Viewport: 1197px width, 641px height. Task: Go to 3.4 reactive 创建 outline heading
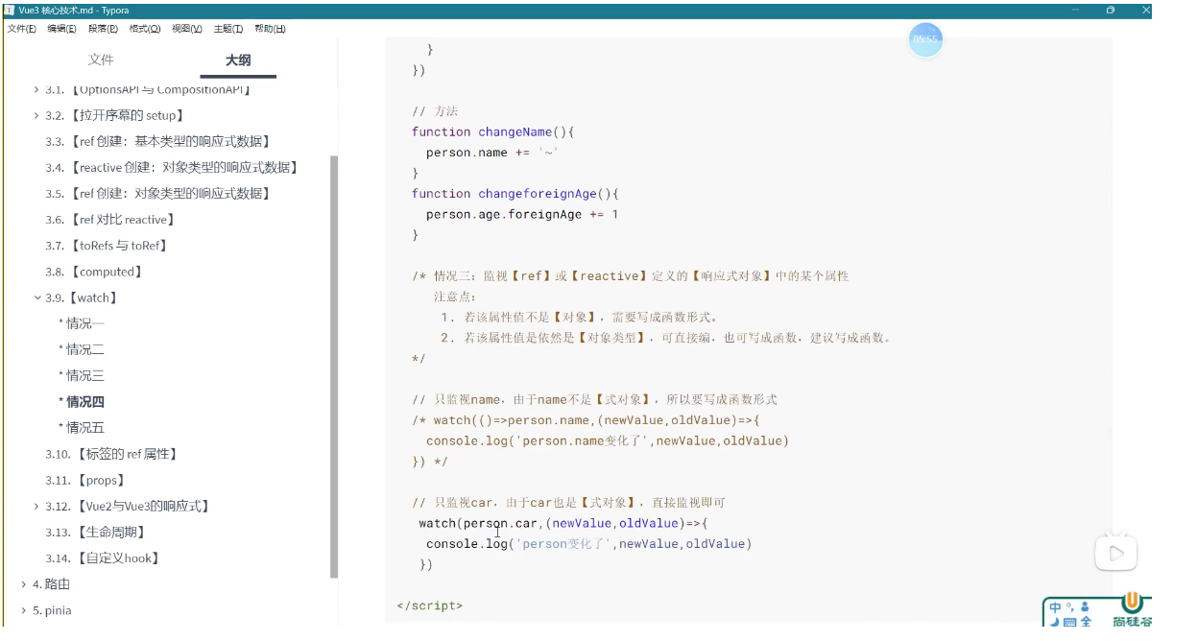[x=172, y=167]
